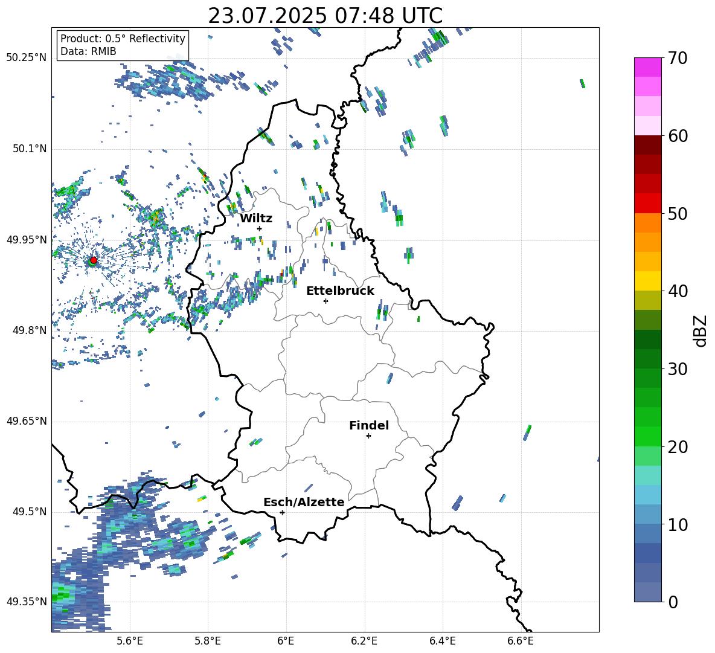This screenshot has width=715, height=653.
Task: Select the Findel city label
Action: pos(369,425)
